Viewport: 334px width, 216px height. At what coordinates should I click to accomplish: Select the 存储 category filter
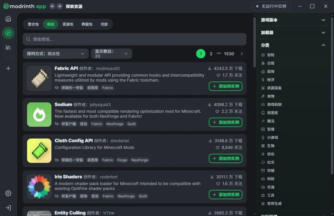[268, 170]
